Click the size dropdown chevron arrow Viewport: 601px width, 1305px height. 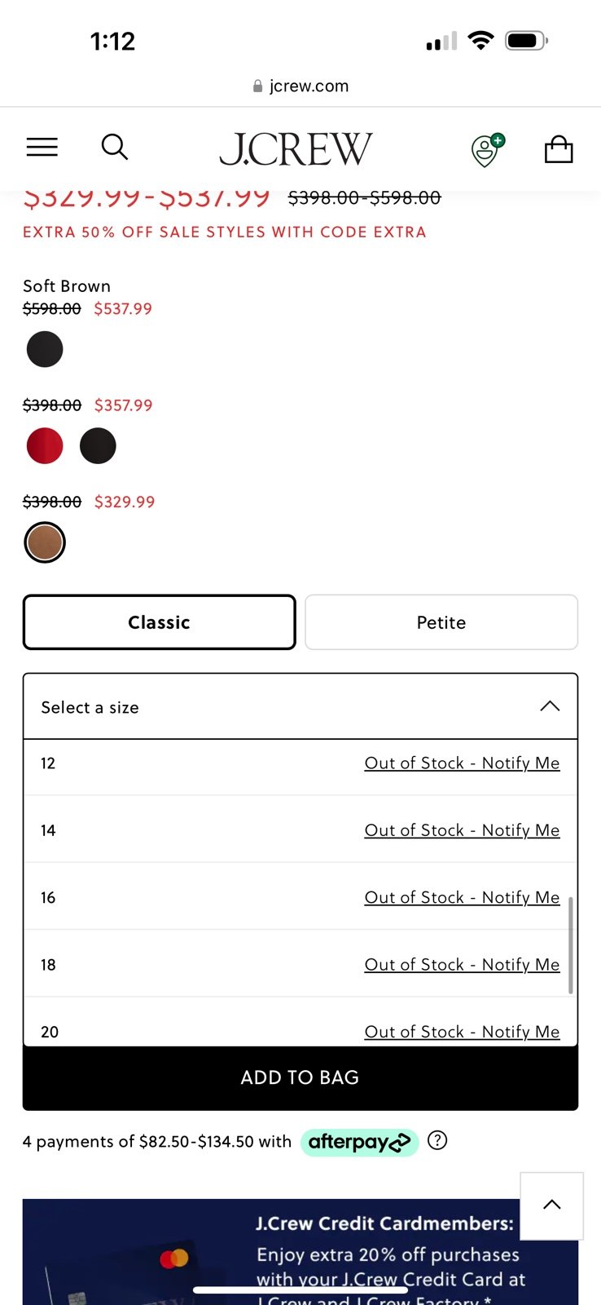[x=551, y=706]
